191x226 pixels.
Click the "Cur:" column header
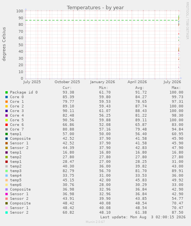click(67, 88)
